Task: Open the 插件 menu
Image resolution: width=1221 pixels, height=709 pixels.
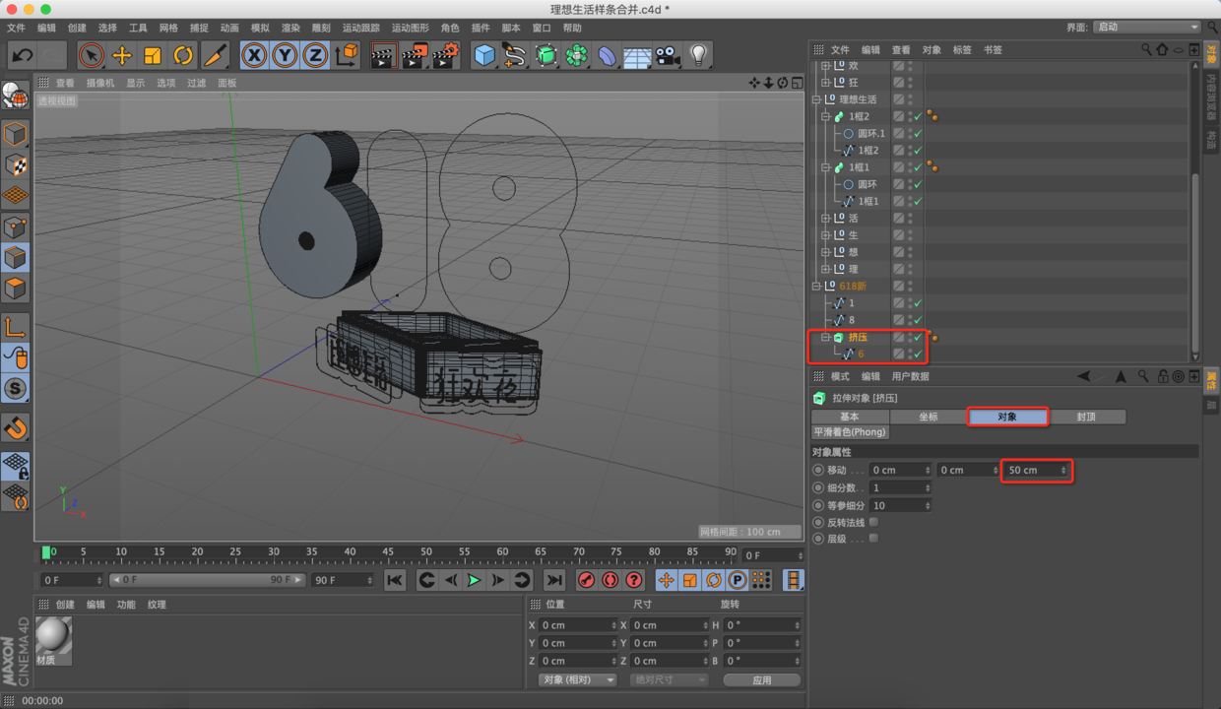Action: click(480, 28)
